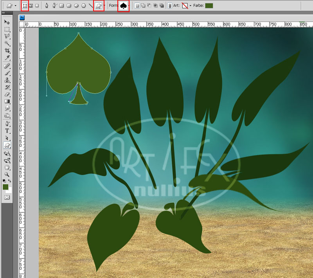This screenshot has height=278, width=313.
Task: Select the 3D Orbit camera tool
Action: click(7, 161)
